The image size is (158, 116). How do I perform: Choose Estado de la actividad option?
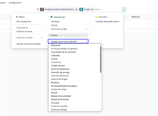[x=74, y=96]
